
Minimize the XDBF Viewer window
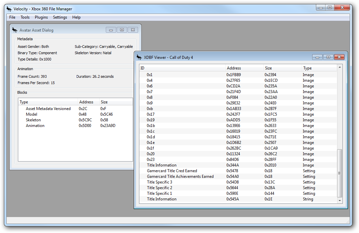tap(317, 57)
